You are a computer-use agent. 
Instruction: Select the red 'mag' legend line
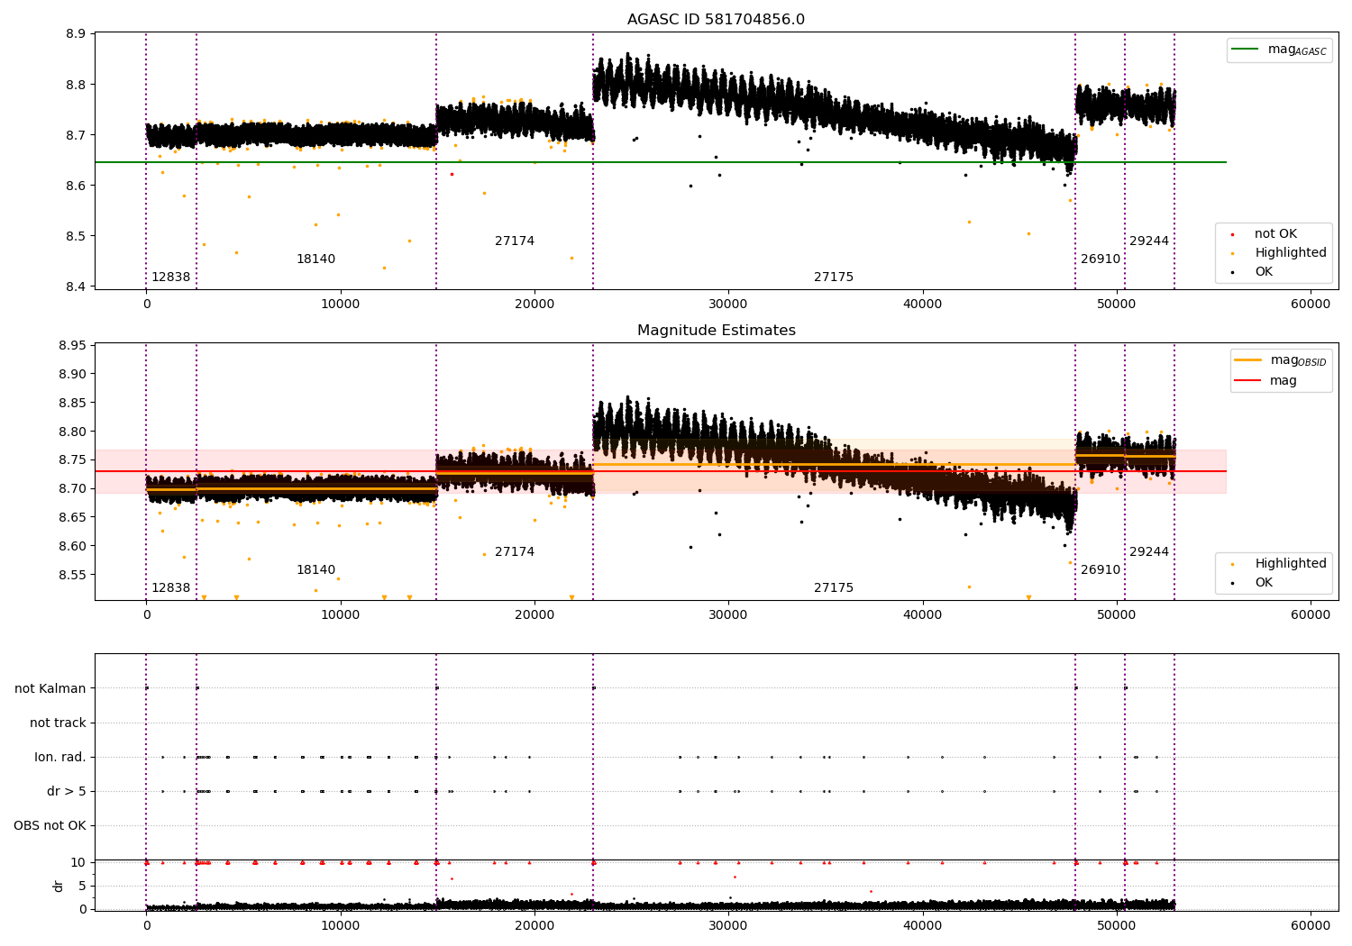pyautogui.click(x=1247, y=381)
